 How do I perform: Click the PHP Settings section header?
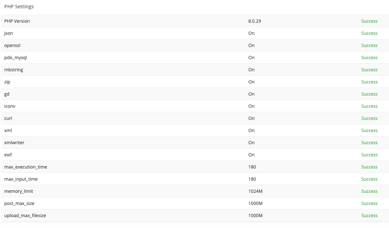pyautogui.click(x=19, y=6)
